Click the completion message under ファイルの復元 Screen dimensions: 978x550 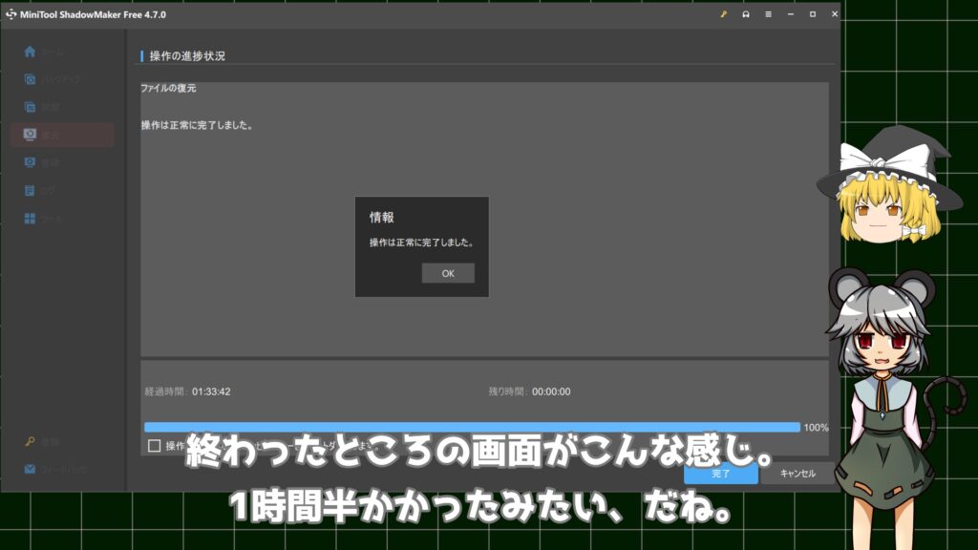click(x=197, y=125)
